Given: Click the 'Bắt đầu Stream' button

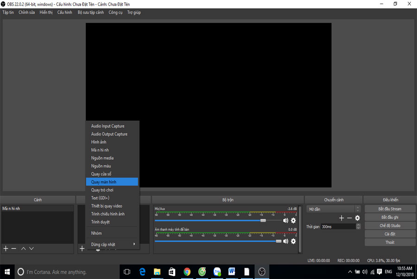Looking at the screenshot, I should point(390,209).
